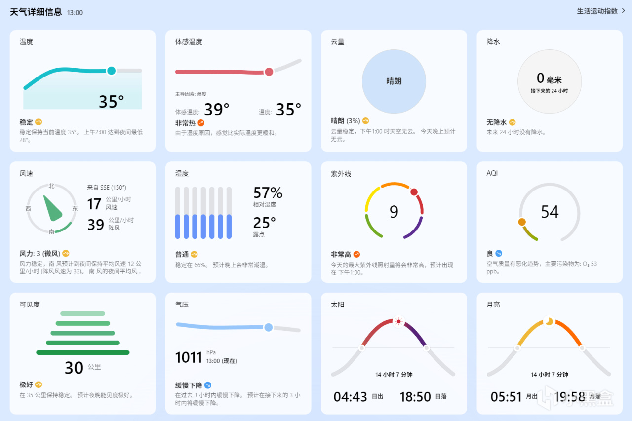Viewport: 632px width, 421px height.
Task: Click the wind direction compass arrow
Action: click(53, 208)
